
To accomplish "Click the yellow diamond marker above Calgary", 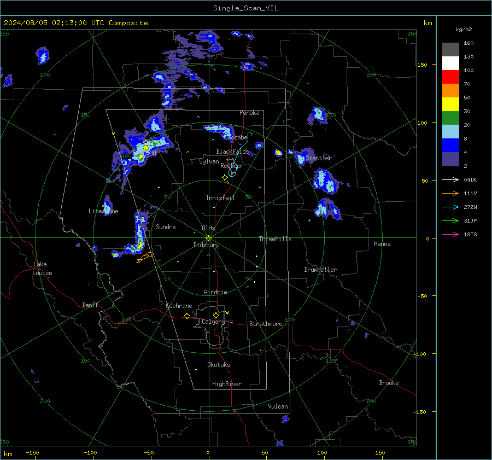I will tap(216, 315).
